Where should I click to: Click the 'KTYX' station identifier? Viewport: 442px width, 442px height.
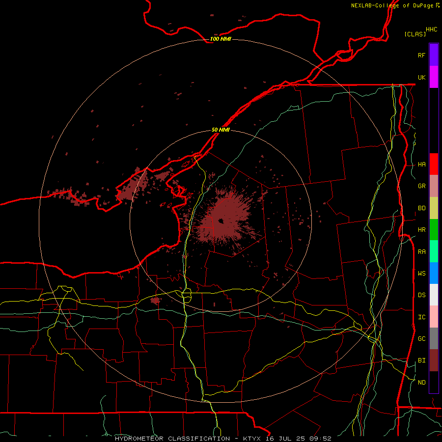pyautogui.click(x=252, y=439)
